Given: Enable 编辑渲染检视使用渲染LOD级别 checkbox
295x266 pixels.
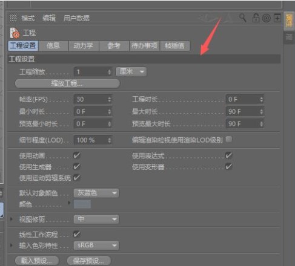Looking at the screenshot, I should coord(229,139).
